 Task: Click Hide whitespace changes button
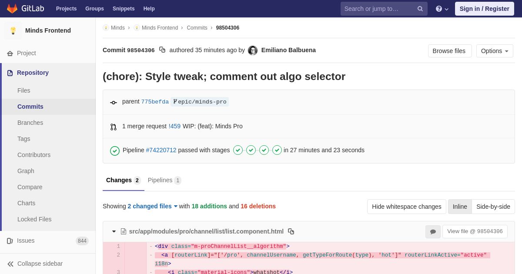(407, 207)
